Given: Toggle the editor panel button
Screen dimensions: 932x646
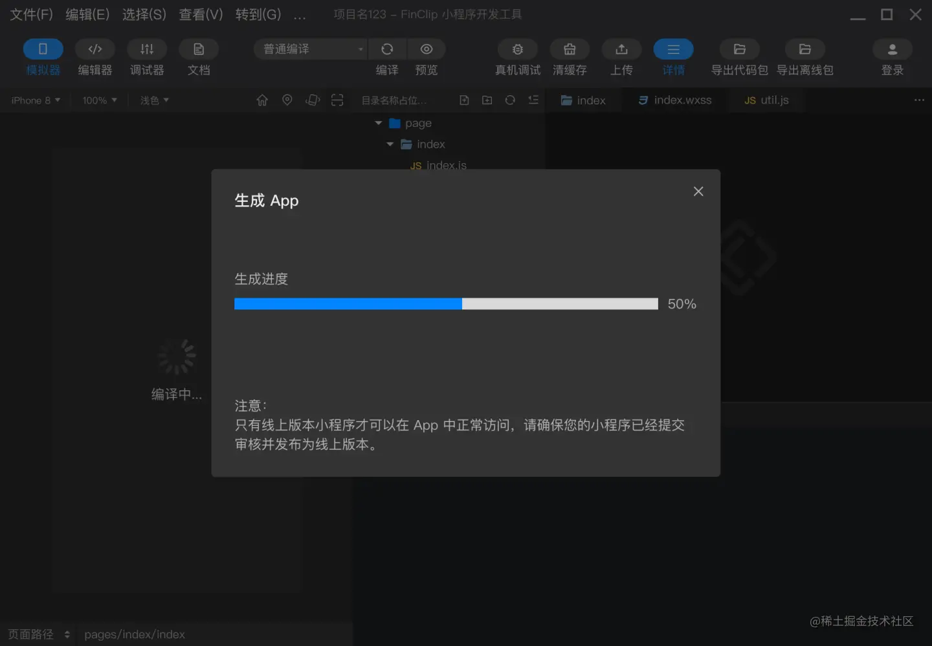Looking at the screenshot, I should tap(95, 49).
